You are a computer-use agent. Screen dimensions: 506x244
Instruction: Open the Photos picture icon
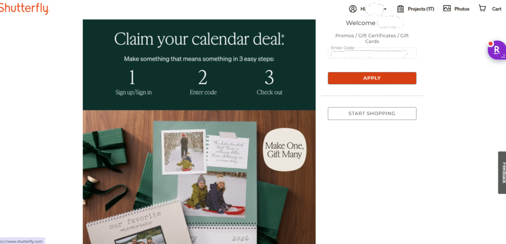pyautogui.click(x=447, y=8)
